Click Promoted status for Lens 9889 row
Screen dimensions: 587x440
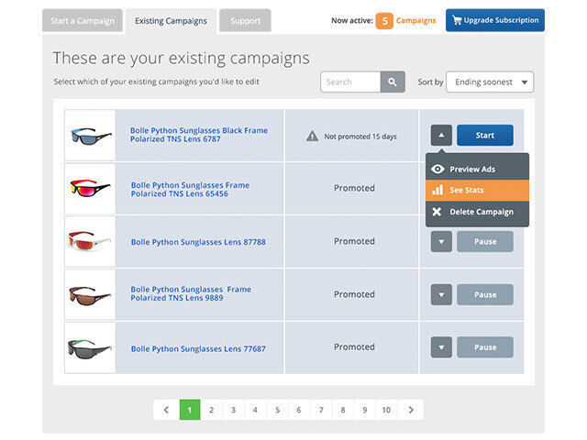tap(354, 294)
